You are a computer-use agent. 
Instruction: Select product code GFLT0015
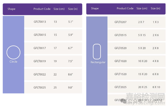[40, 35]
